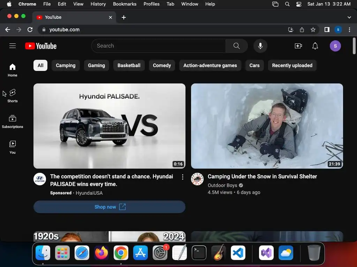Open macOS Control Center
The height and width of the screenshot is (267, 357).
pos(299,4)
